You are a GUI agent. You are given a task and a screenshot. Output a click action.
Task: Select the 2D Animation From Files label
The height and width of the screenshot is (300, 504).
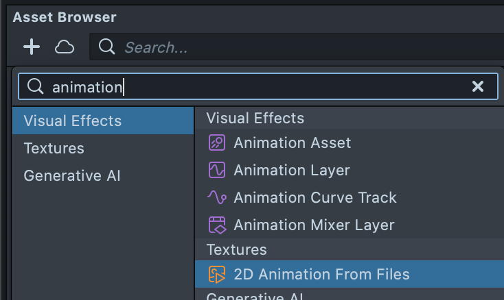(x=321, y=275)
